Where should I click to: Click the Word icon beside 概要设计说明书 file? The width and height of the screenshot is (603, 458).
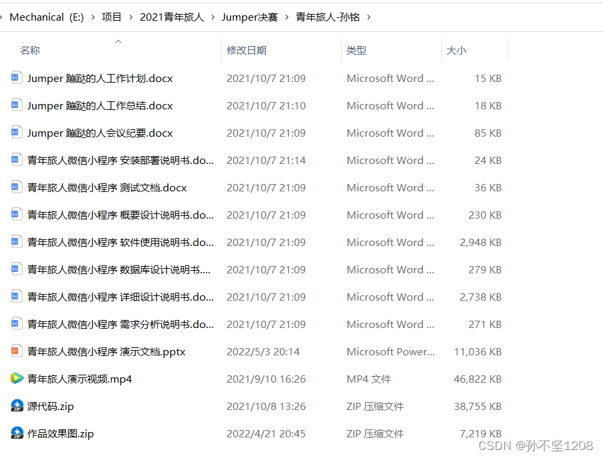(16, 214)
